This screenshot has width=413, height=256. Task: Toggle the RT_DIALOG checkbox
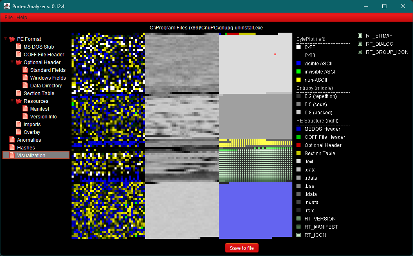click(360, 44)
